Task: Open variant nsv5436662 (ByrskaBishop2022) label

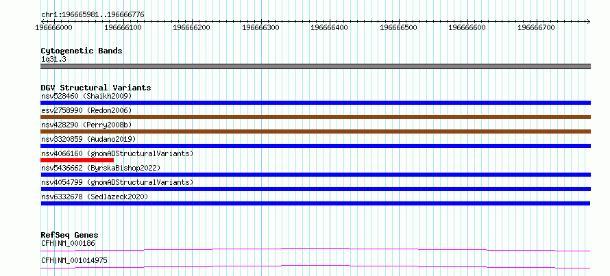Action: (101, 168)
